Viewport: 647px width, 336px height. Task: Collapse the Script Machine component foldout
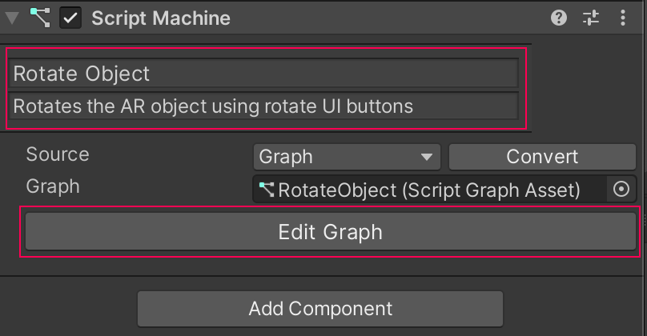(x=13, y=18)
